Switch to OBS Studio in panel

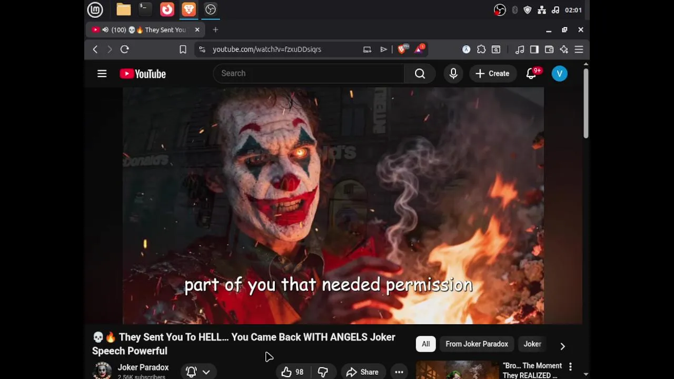tap(211, 9)
